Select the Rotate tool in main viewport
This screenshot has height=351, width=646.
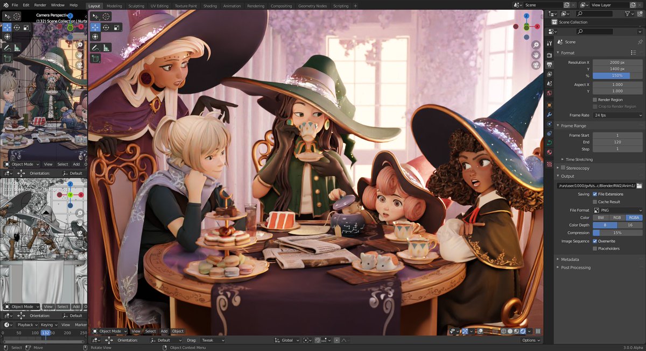click(106, 27)
